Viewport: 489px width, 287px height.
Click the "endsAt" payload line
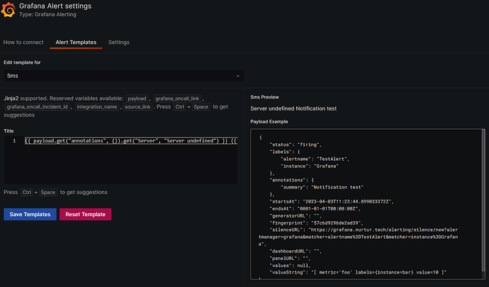coord(315,209)
